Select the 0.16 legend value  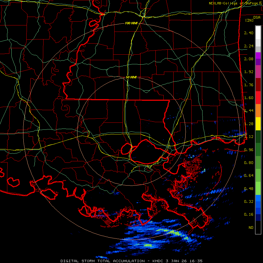click(x=249, y=214)
